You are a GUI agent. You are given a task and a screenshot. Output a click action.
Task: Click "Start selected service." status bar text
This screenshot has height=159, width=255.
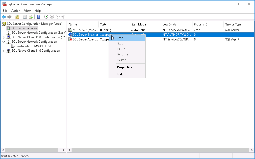tap(15, 156)
